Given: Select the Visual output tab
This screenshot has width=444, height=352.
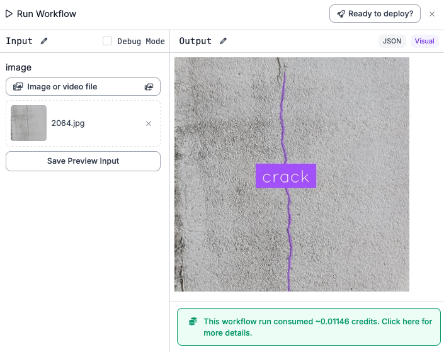Looking at the screenshot, I should tap(424, 41).
